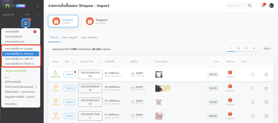Viewport: 278px width, 123px height.
Task: Switch to the Sync สมบูรณ์ tab
Action: 69,37
